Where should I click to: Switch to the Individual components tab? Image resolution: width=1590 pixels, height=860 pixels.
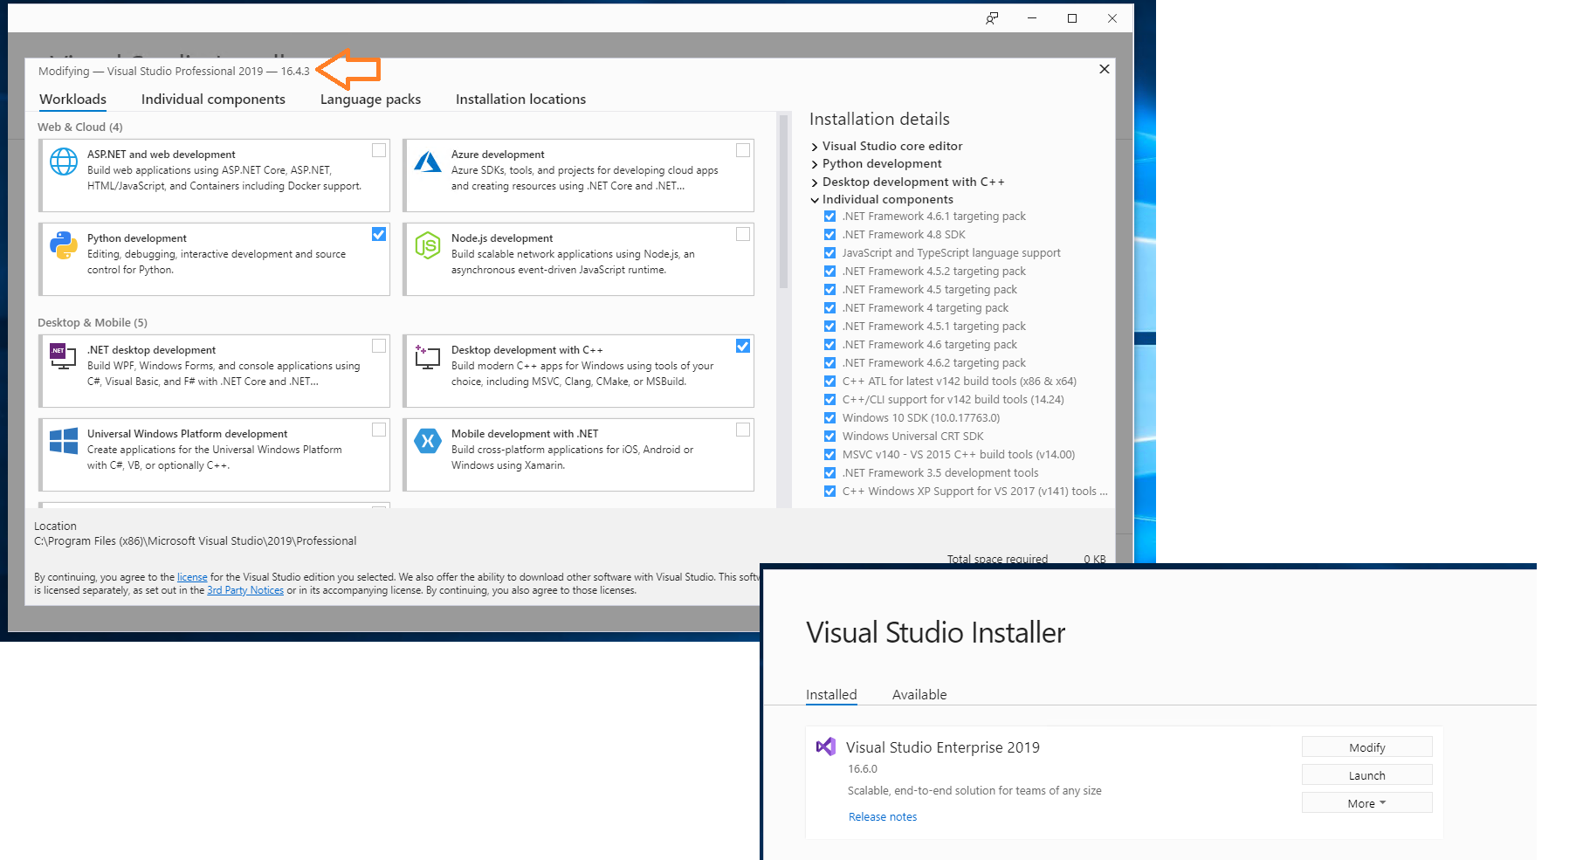point(213,100)
